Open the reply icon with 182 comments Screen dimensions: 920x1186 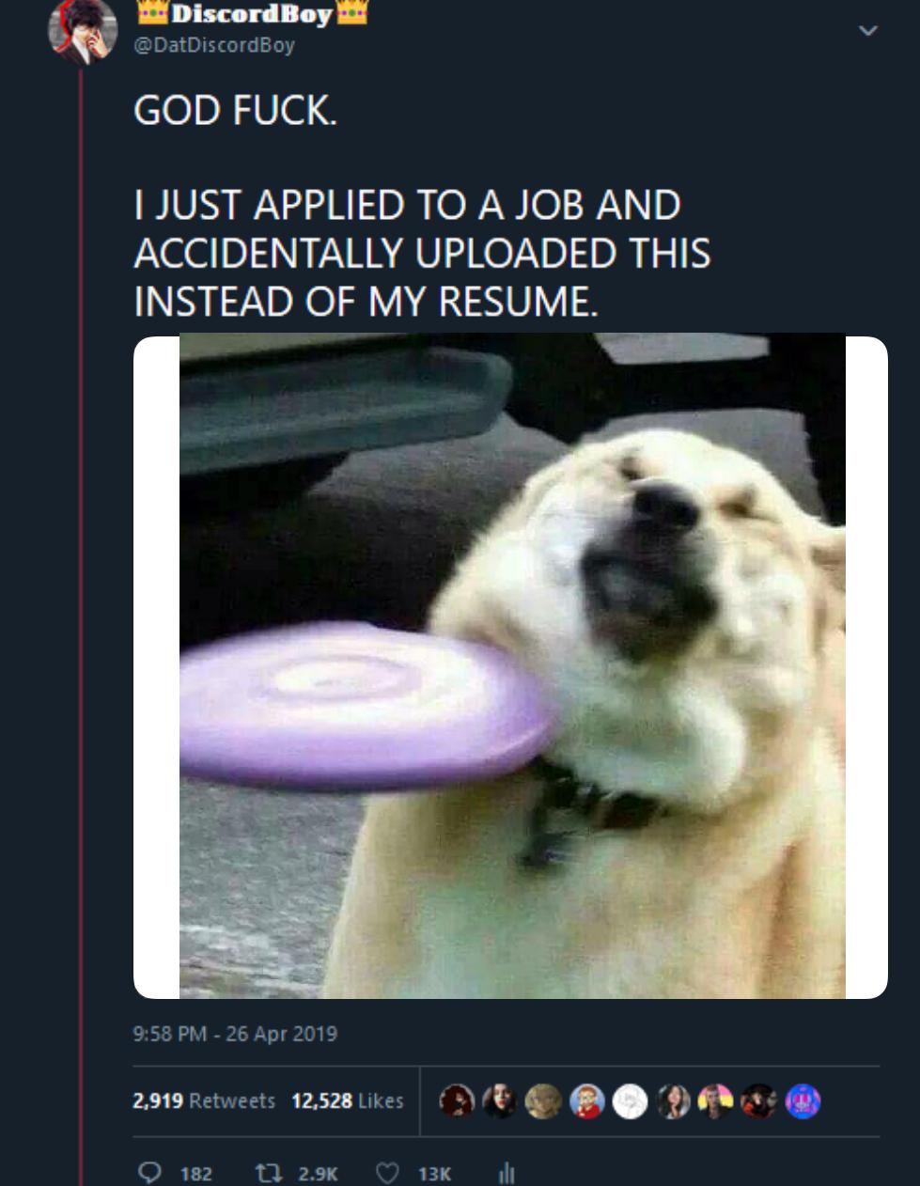pos(150,1173)
